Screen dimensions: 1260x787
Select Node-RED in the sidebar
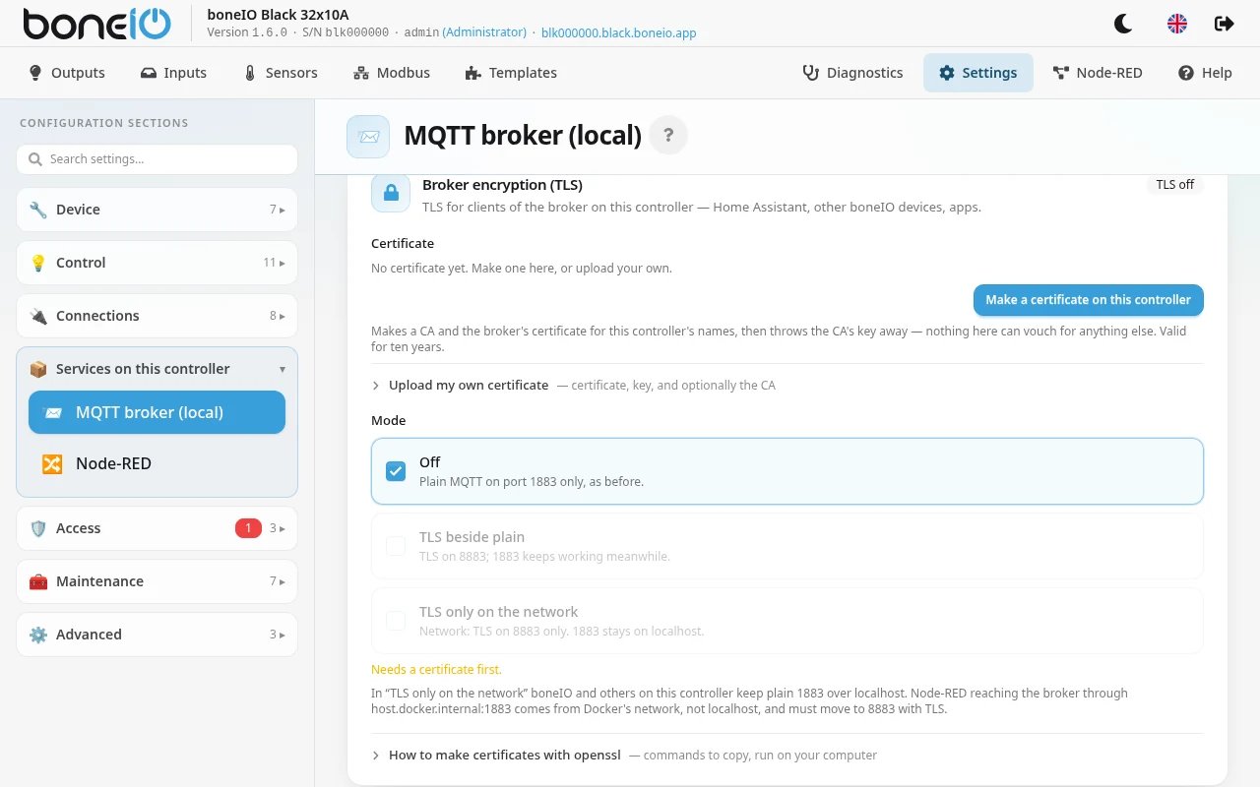tap(157, 463)
